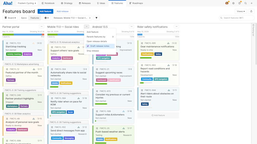Click drag handle on FWCYL-21 card
Screen dimensions: 257x144
point(97,69)
